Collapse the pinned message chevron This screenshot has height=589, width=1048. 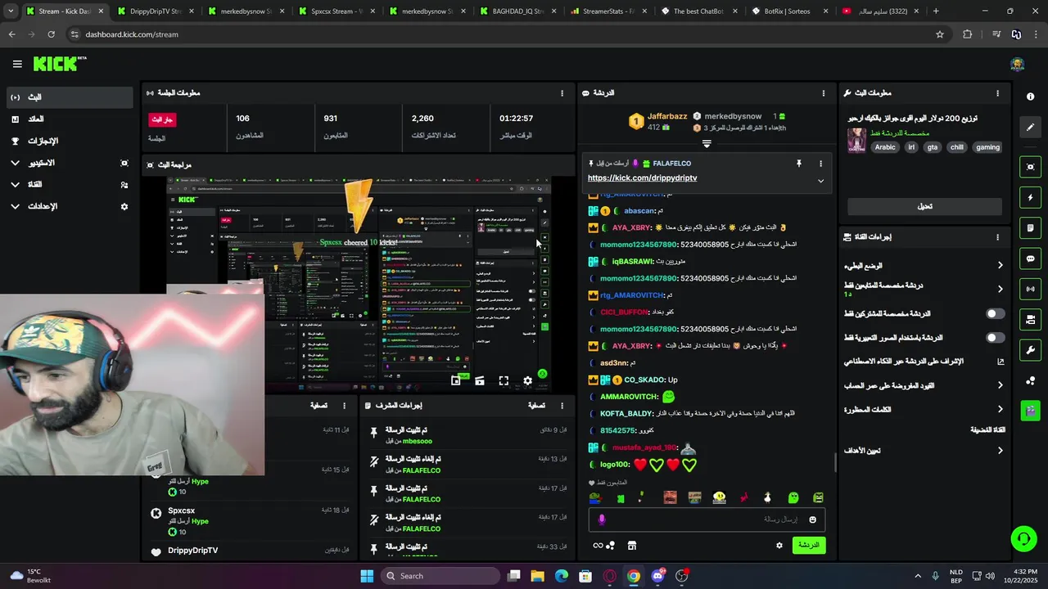(820, 181)
